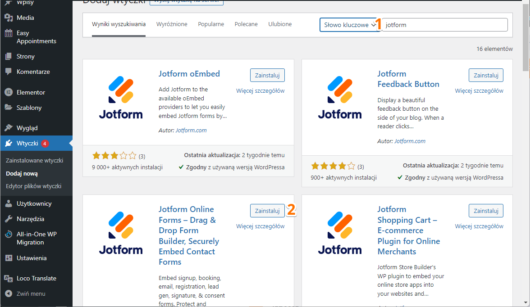Click the star rating of Jotform Feedback Button
This screenshot has height=307, width=530.
(334, 166)
